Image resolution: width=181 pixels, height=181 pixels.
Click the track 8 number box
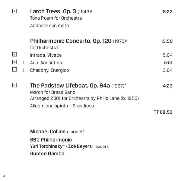point(14,11)
